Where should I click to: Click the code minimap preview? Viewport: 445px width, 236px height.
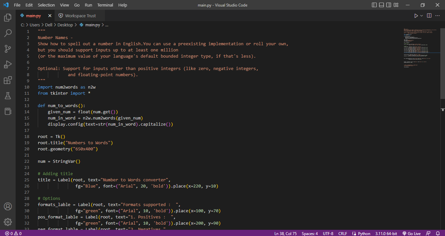(421, 49)
